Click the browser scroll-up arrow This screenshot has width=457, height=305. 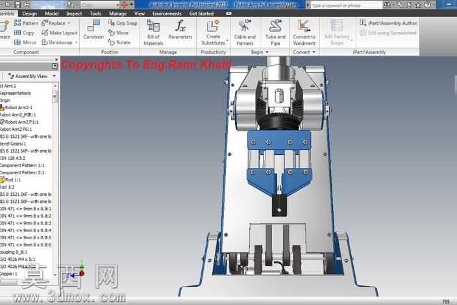pyautogui.click(x=55, y=86)
